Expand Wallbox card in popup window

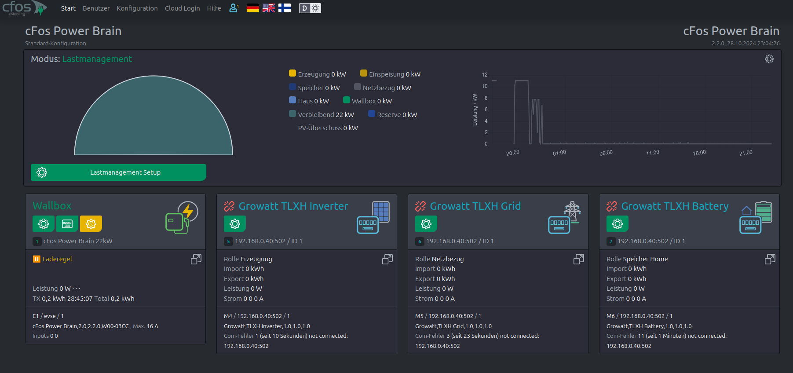(x=196, y=259)
